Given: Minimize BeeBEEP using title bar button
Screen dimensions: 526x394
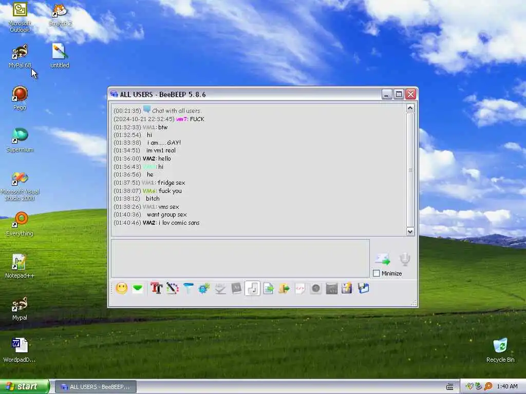Looking at the screenshot, I should [x=387, y=94].
